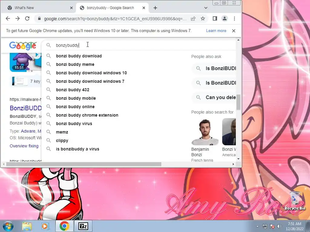Open Action Center flag icon
This screenshot has width=310, height=232.
pos(272,227)
